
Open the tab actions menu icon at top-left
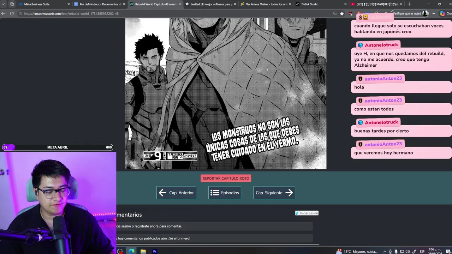coord(3,4)
